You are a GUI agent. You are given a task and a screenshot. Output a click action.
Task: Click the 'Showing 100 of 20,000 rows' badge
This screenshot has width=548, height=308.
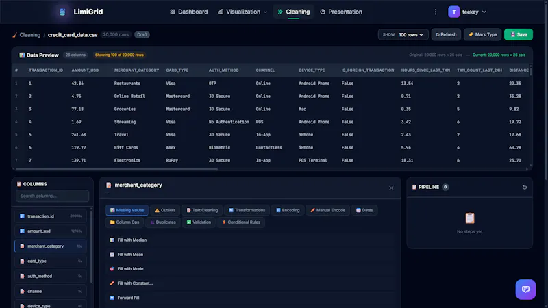pos(119,55)
